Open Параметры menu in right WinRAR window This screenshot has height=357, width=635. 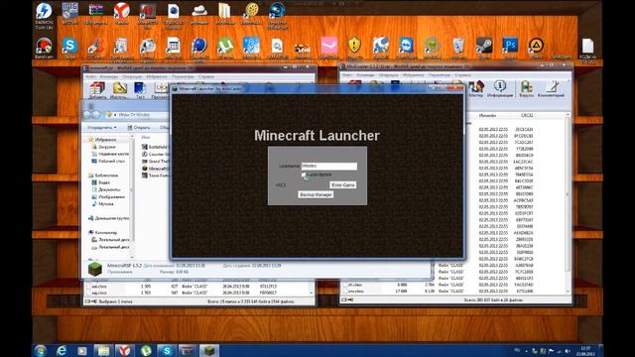click(x=439, y=75)
